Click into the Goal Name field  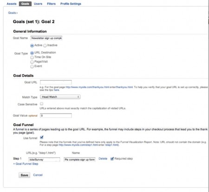[x=46, y=38]
